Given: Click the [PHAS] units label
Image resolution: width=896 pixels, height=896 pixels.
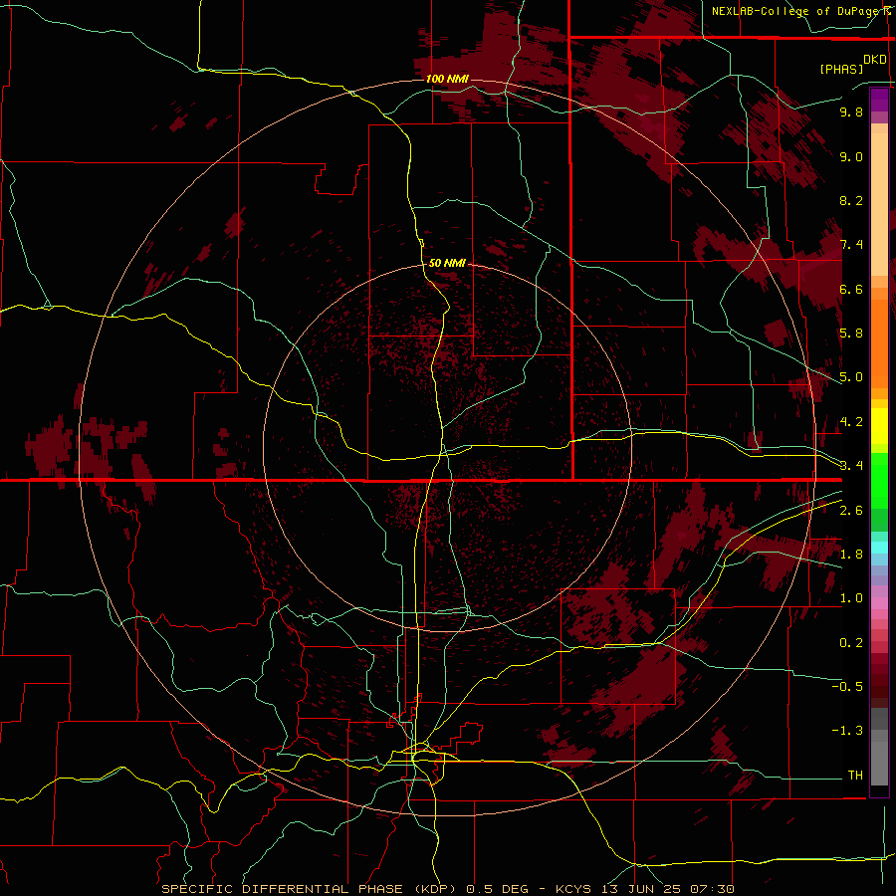Looking at the screenshot, I should pos(841,69).
